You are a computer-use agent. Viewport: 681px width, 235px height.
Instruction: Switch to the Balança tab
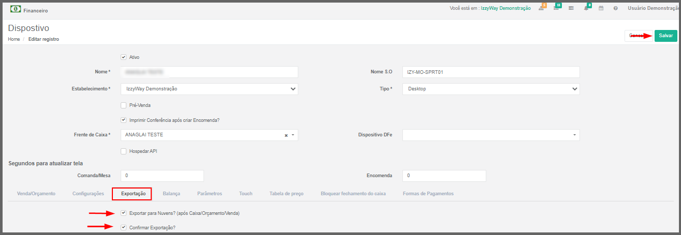coord(171,194)
